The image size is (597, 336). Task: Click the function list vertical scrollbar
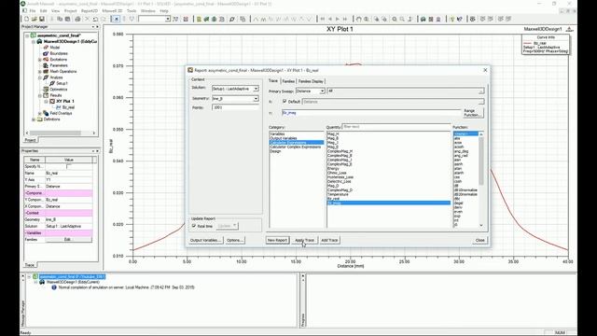tap(481, 179)
